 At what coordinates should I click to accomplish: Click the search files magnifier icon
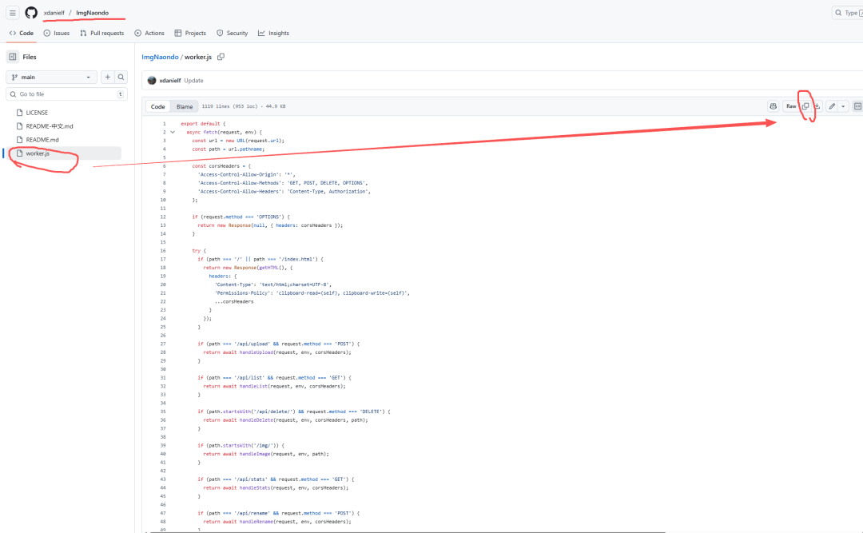point(121,78)
